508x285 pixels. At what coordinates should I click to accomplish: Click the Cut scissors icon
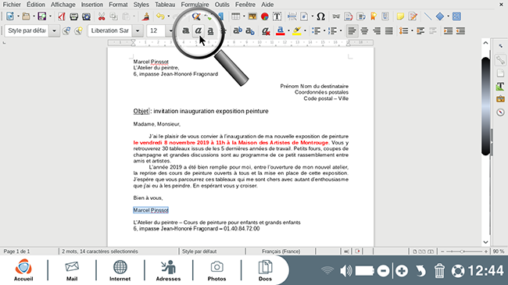(x=102, y=16)
